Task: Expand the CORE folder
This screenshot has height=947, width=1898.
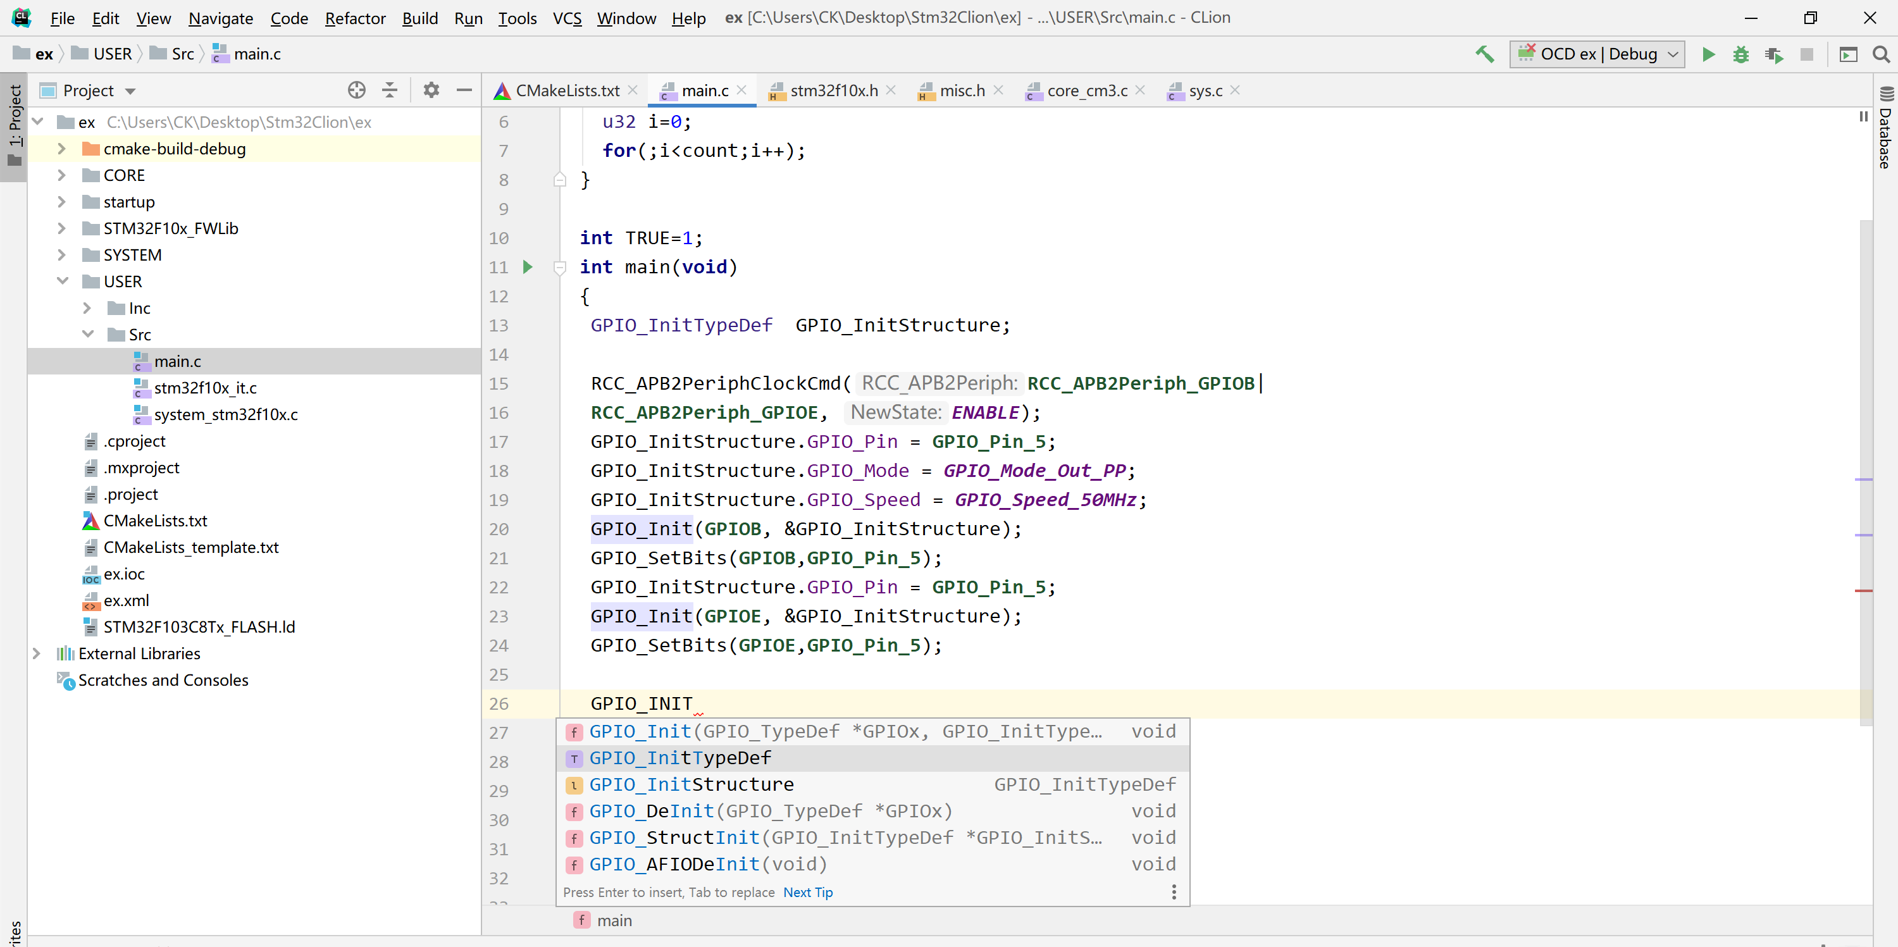Action: pos(62,175)
